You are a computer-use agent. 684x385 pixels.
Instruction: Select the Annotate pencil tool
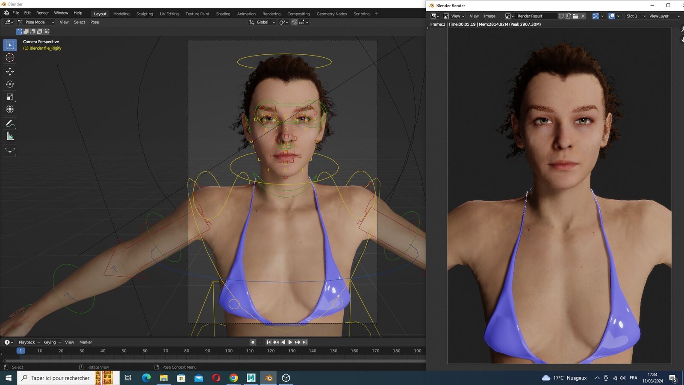(x=10, y=123)
